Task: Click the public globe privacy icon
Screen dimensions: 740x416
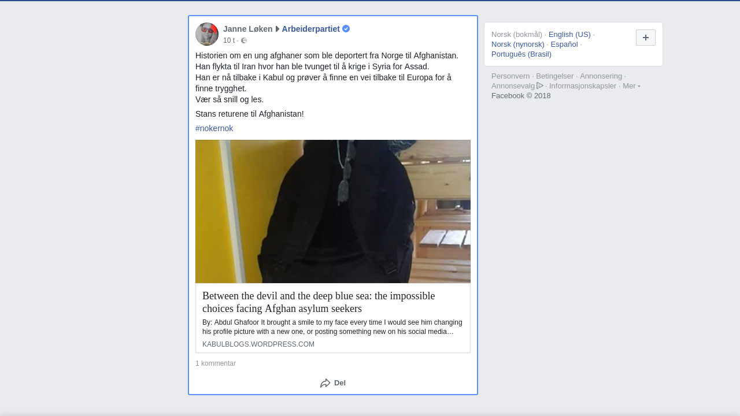Action: (244, 40)
